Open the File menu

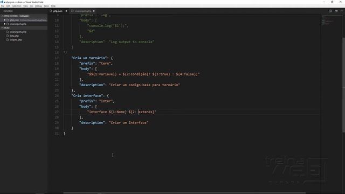(3, 6)
